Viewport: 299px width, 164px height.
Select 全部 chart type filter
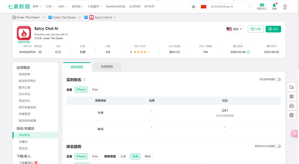click(x=123, y=156)
